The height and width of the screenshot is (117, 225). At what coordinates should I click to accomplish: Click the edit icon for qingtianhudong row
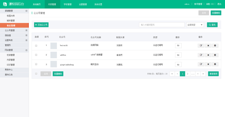(x=201, y=64)
